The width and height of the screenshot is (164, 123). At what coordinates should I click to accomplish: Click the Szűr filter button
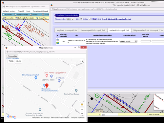coord(94,19)
